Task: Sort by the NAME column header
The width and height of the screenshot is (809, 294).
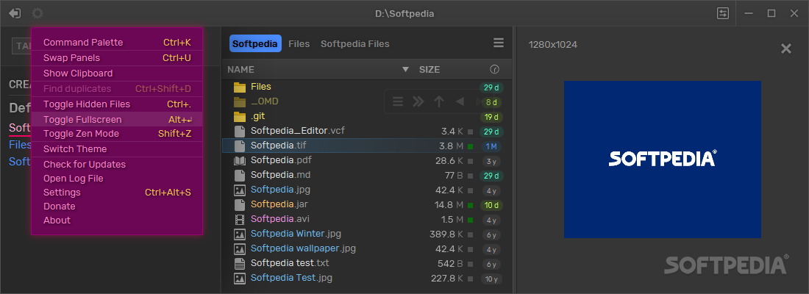Action: [241, 70]
